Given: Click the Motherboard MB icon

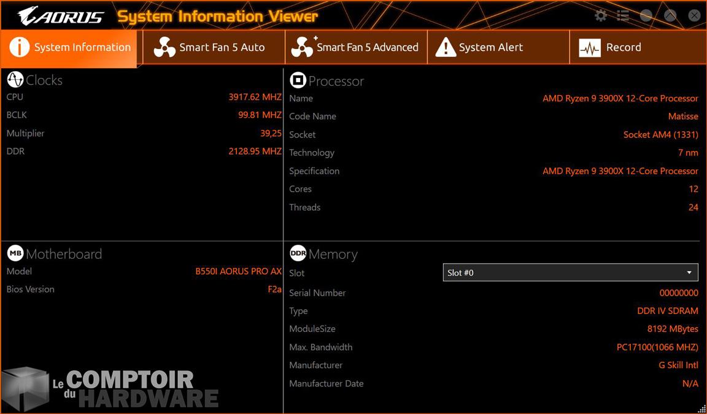Looking at the screenshot, I should pyautogui.click(x=15, y=254).
